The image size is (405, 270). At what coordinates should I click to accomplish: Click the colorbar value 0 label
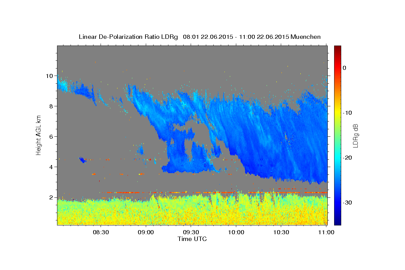pos(345,68)
